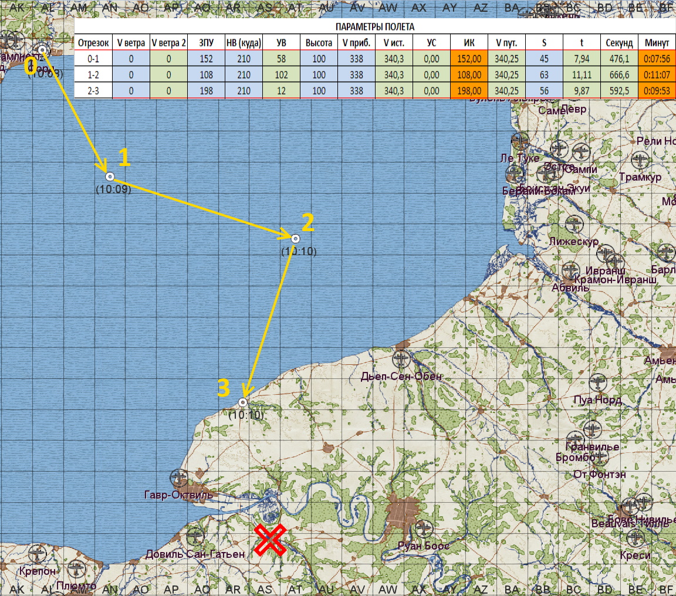Select the V пут. column header
This screenshot has height=596, width=676.
[506, 43]
